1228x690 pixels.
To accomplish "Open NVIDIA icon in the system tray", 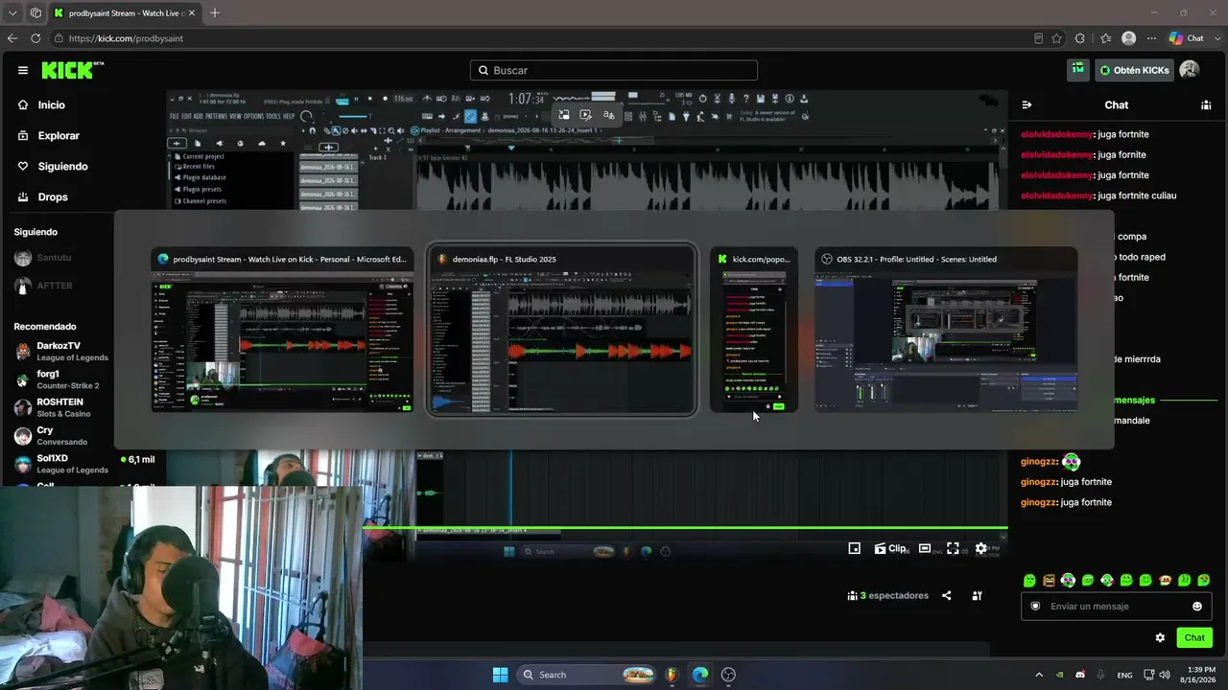I will [x=1060, y=675].
